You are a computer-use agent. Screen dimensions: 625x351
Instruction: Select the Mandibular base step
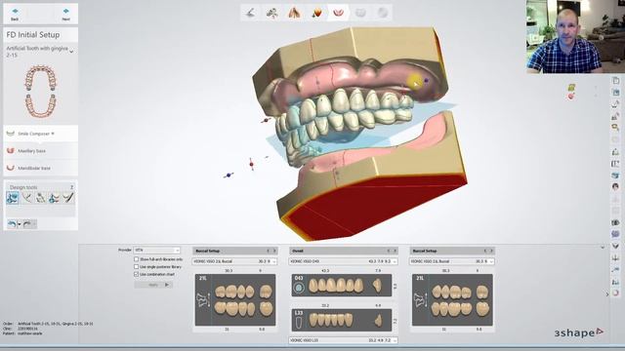pos(41,168)
